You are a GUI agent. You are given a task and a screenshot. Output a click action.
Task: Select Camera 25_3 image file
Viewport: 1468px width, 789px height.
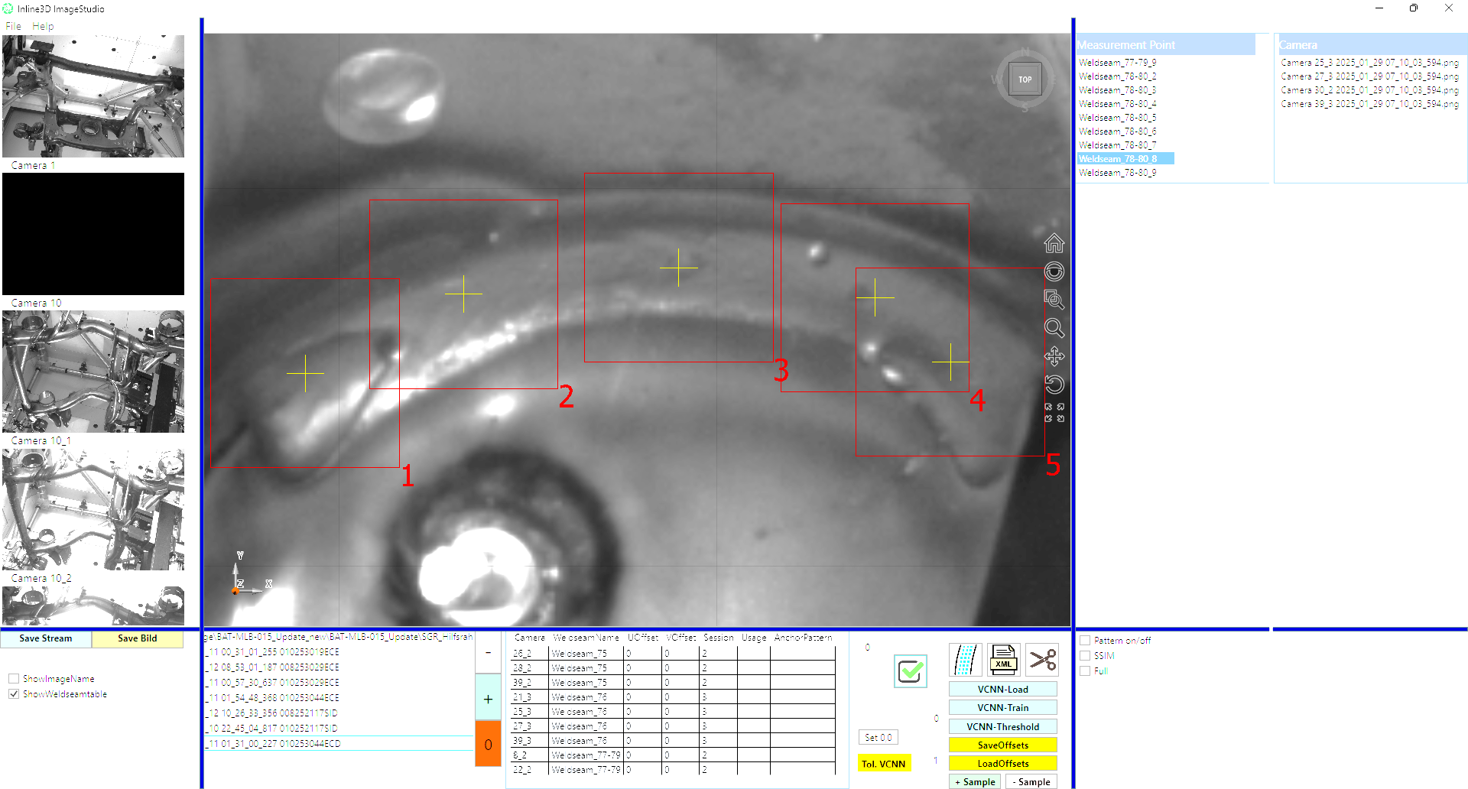pos(1369,63)
